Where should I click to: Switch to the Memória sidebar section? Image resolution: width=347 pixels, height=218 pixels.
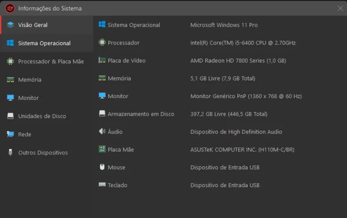pos(46,79)
